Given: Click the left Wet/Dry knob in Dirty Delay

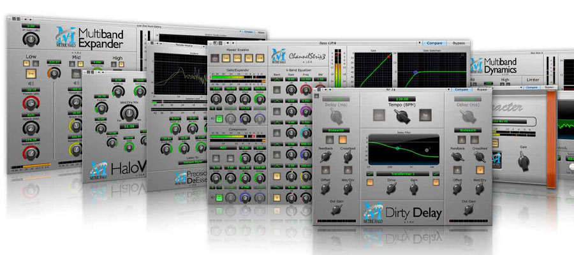Looking at the screenshot, I should (348, 189).
